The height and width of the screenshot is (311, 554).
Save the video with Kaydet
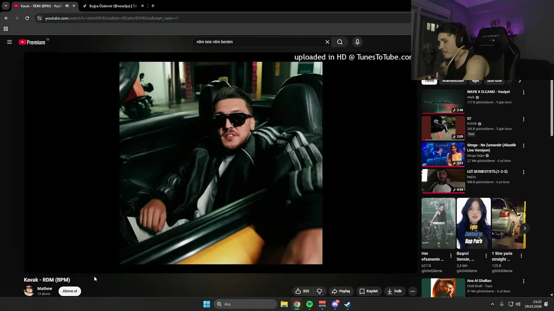tap(369, 291)
